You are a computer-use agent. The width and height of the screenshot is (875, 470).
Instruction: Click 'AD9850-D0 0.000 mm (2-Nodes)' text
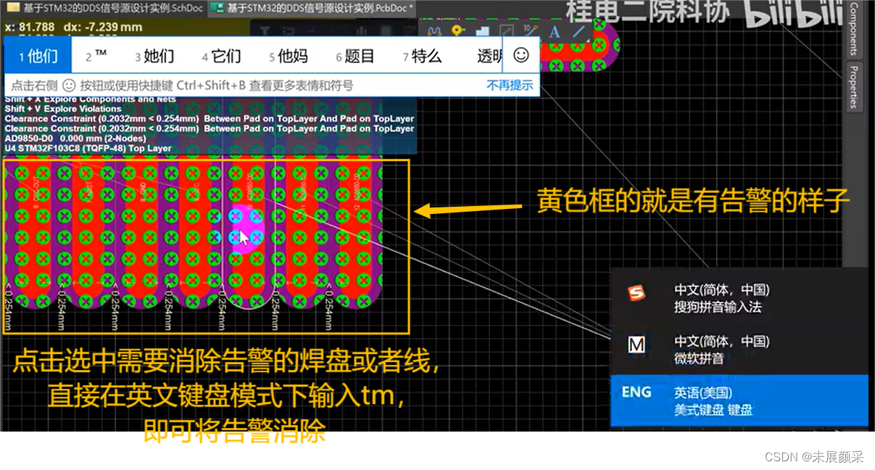75,138
